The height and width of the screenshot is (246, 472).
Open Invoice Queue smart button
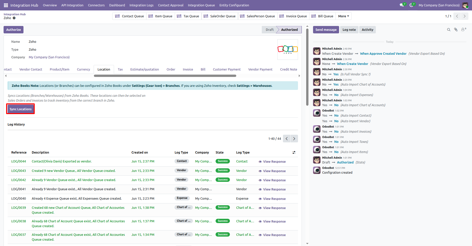293,16
